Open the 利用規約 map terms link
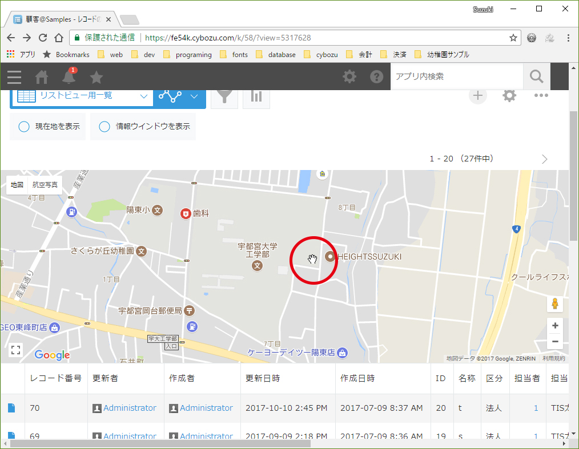Viewport: 579px width, 449px height. coord(553,359)
